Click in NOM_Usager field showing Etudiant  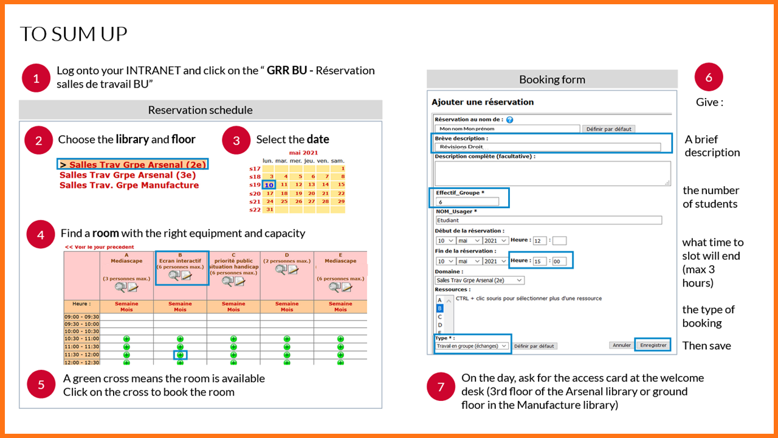[x=549, y=220]
